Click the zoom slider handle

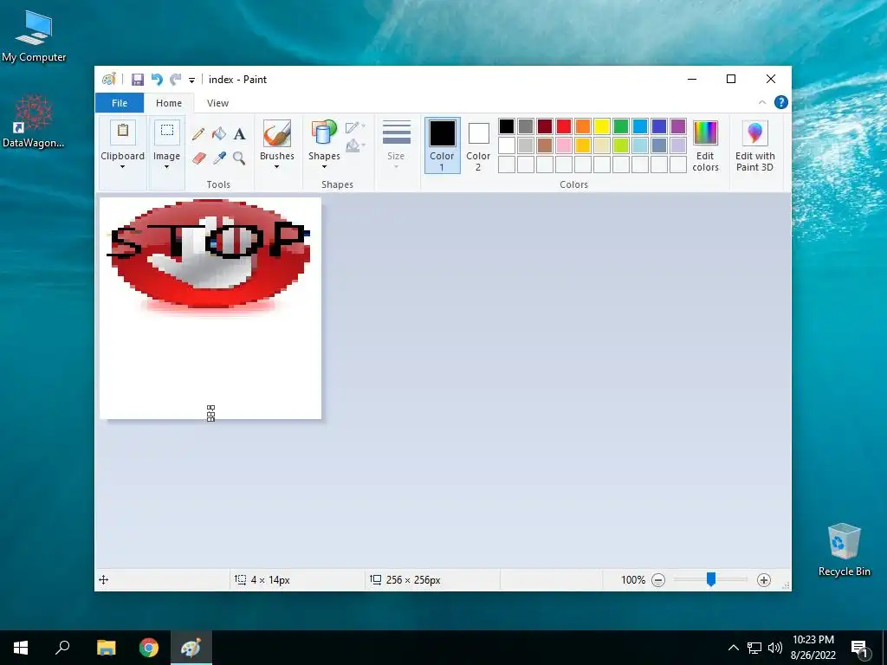[711, 579]
